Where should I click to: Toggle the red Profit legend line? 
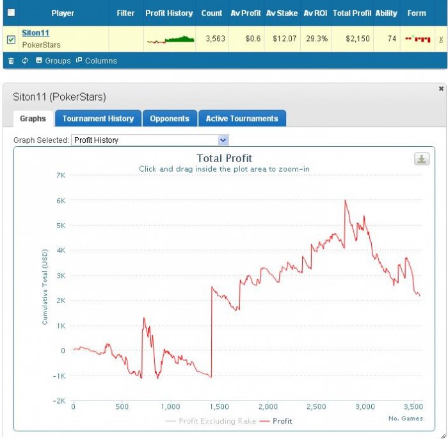tap(275, 421)
